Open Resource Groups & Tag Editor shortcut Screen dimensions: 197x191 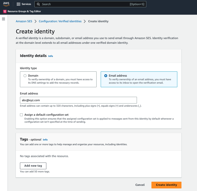click(x=24, y=11)
